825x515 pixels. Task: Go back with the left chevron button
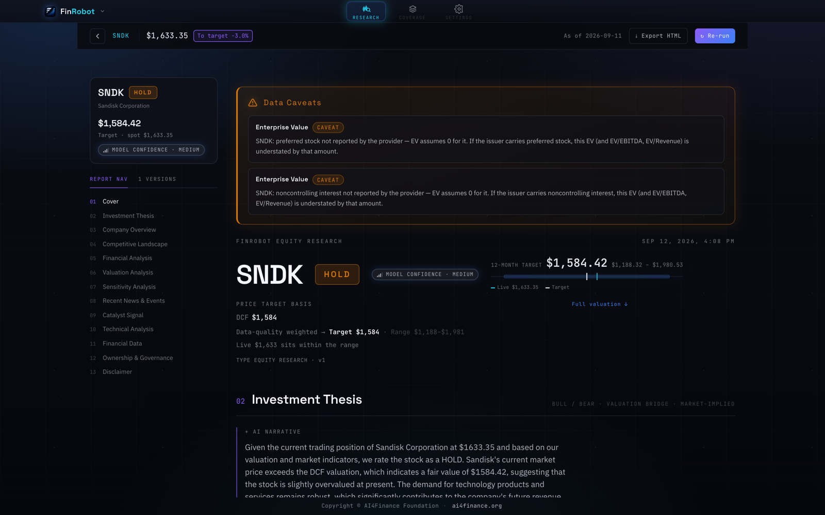click(x=97, y=36)
